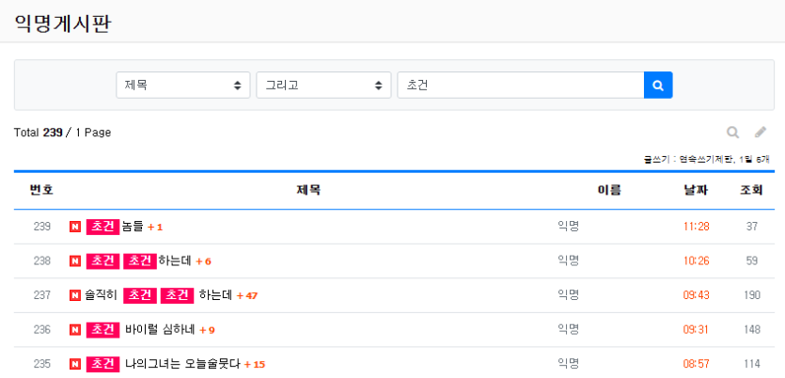The width and height of the screenshot is (785, 378).
Task: Click the red N badge on post 238
Action: click(x=75, y=260)
